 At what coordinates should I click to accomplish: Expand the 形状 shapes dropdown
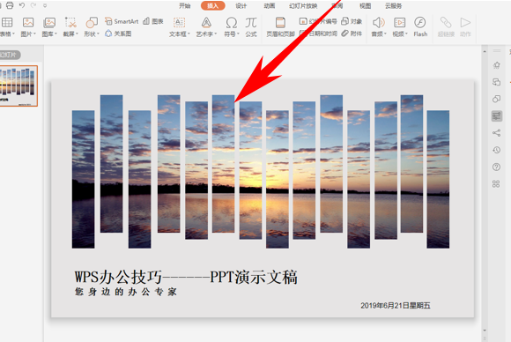click(x=92, y=26)
